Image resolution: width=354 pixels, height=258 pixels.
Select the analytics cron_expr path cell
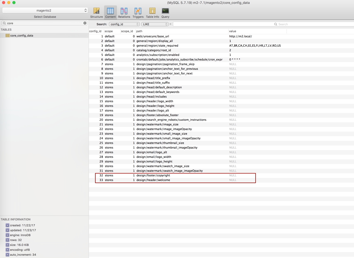coord(180,59)
